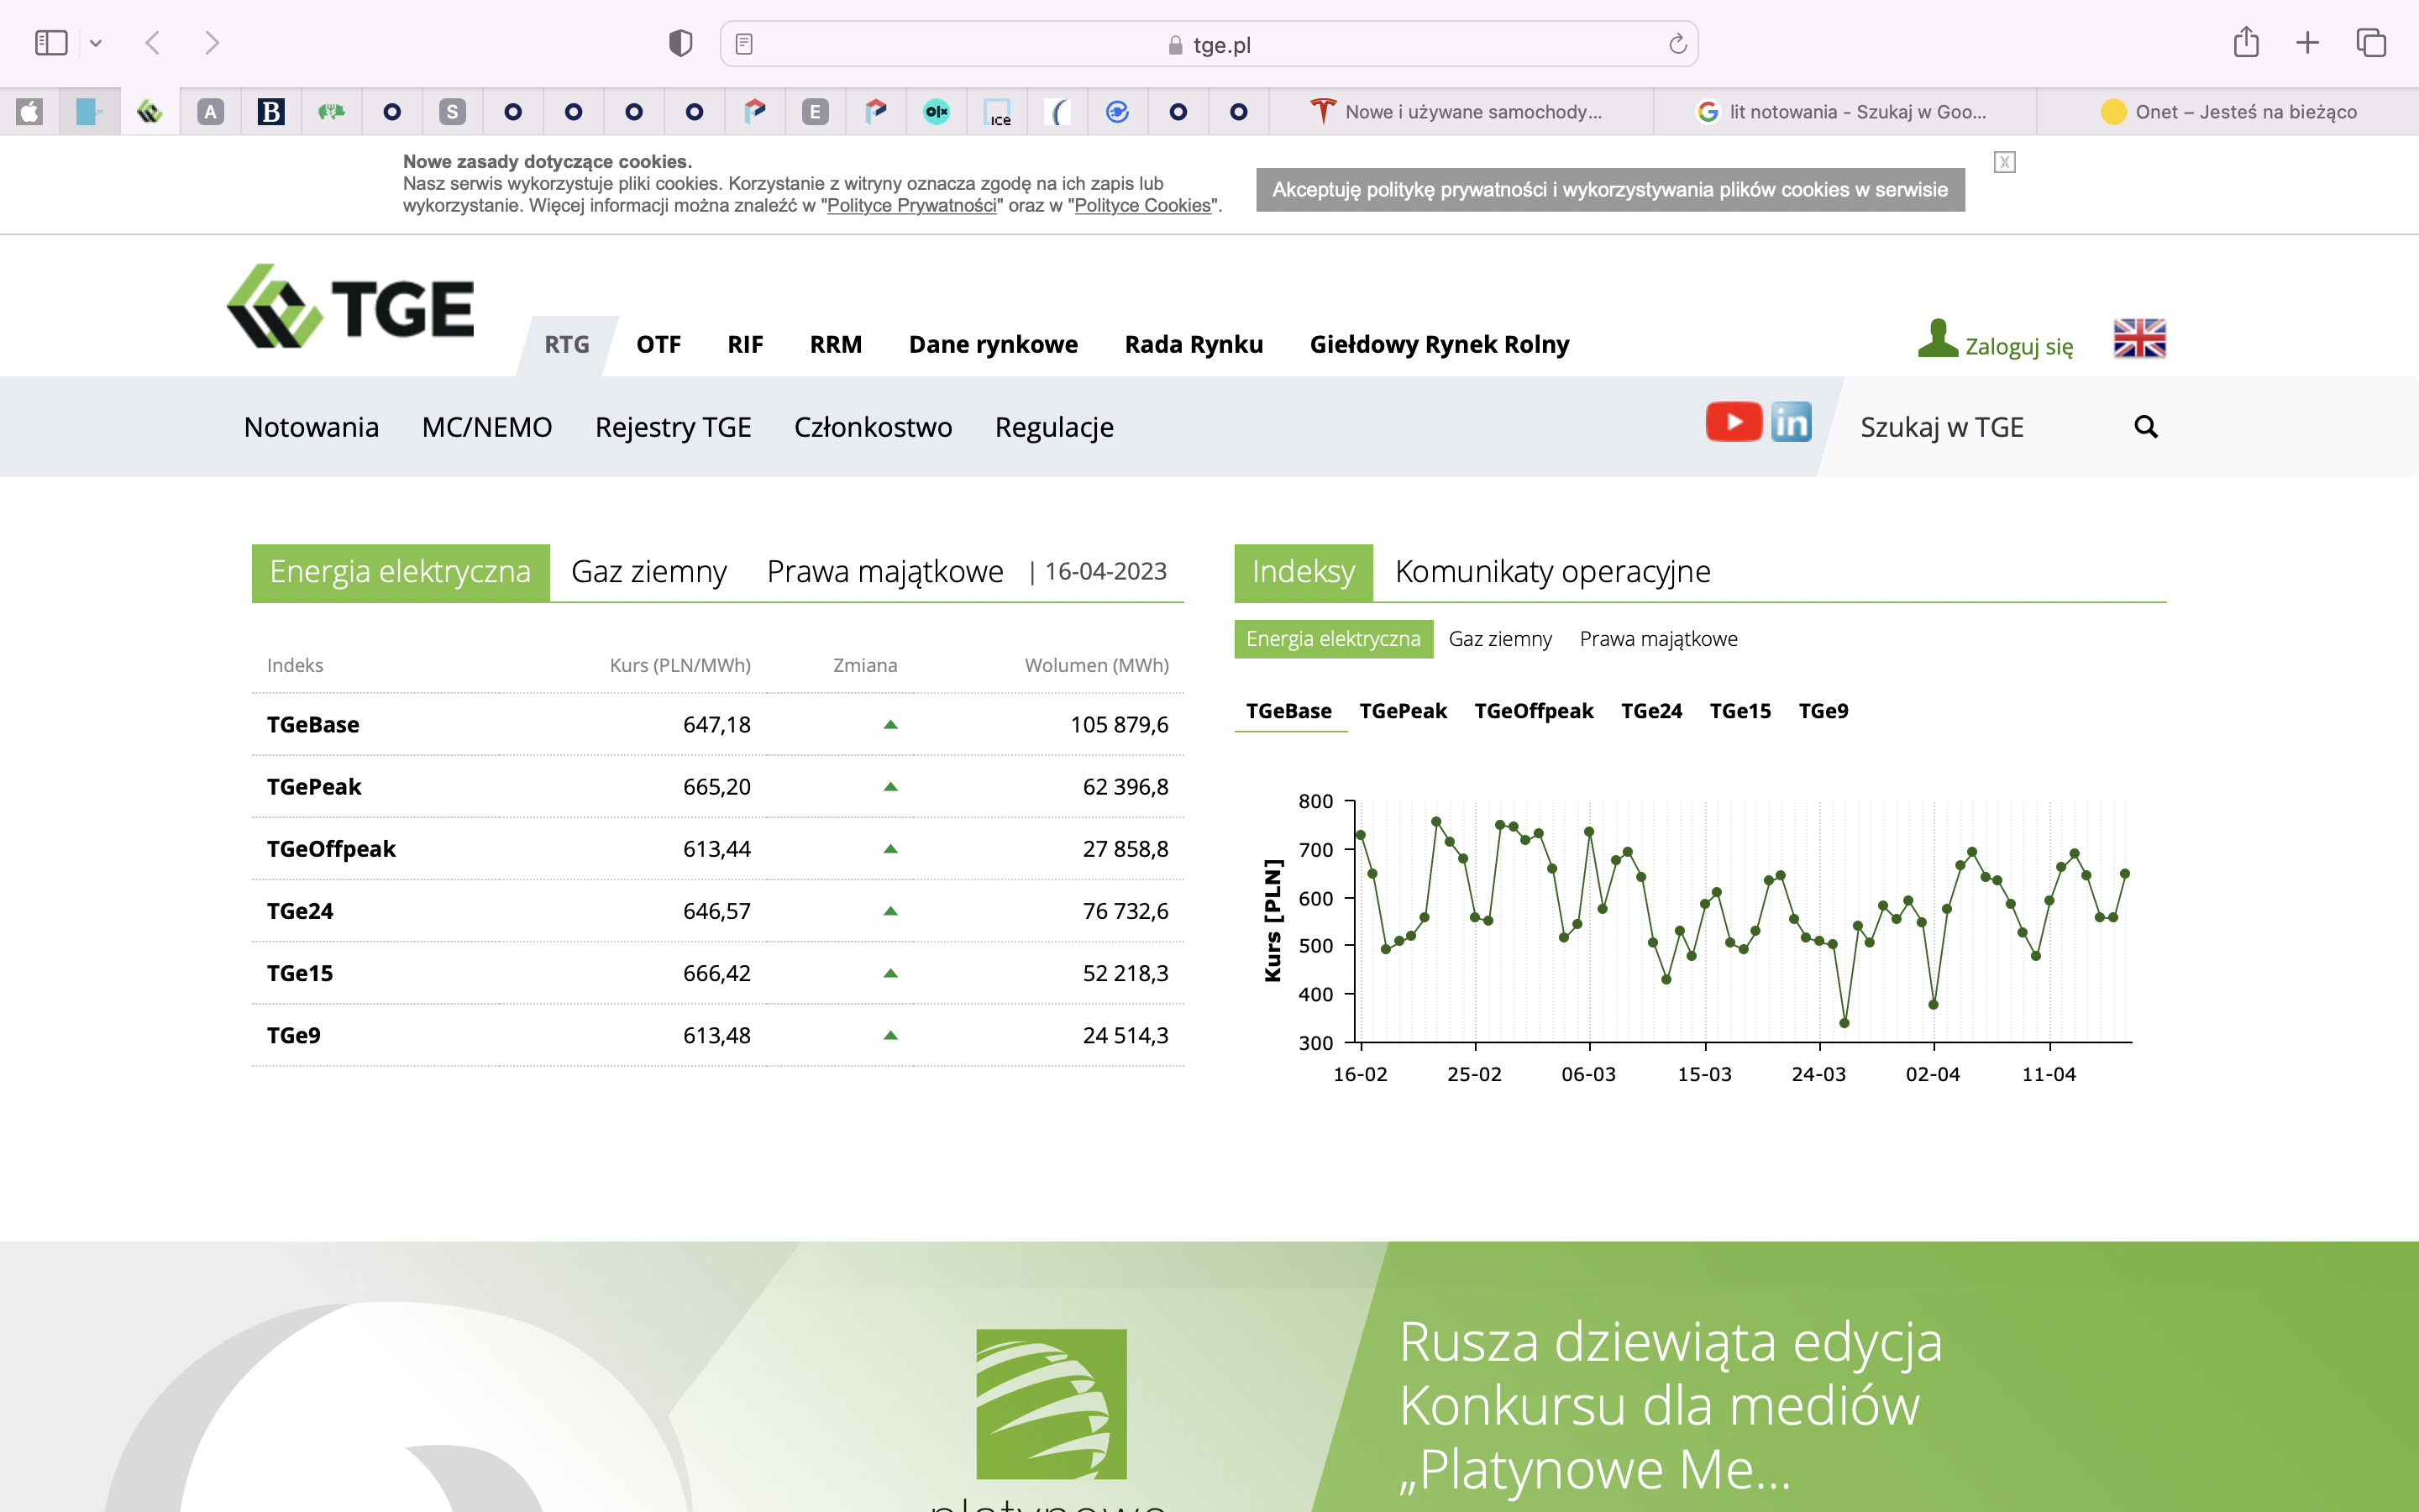Select the chart's Gaz ziemny sub-tab
This screenshot has height=1512, width=2419.
click(1499, 639)
